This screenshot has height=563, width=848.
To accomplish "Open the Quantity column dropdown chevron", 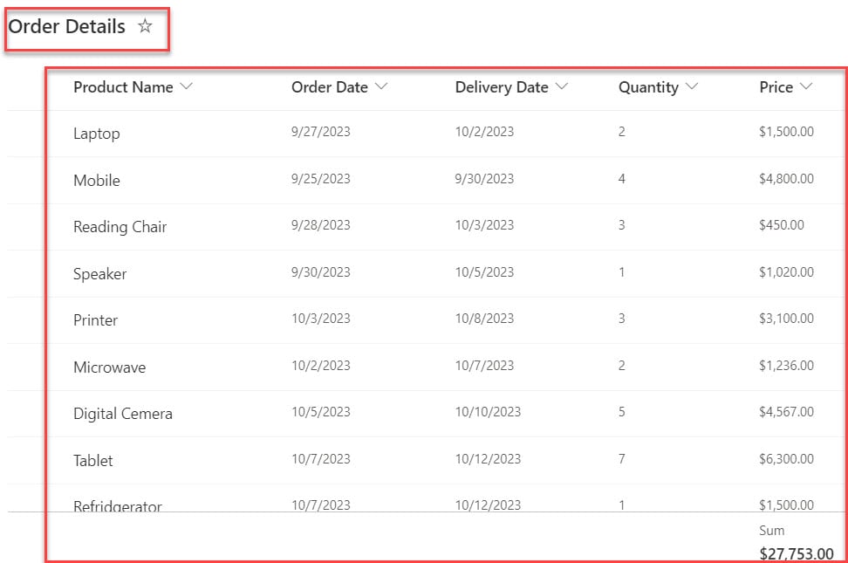I will point(692,86).
